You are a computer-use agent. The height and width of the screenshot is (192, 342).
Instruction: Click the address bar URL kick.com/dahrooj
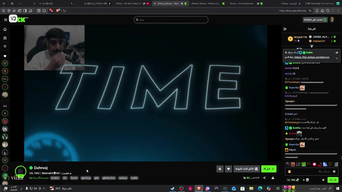293,11
